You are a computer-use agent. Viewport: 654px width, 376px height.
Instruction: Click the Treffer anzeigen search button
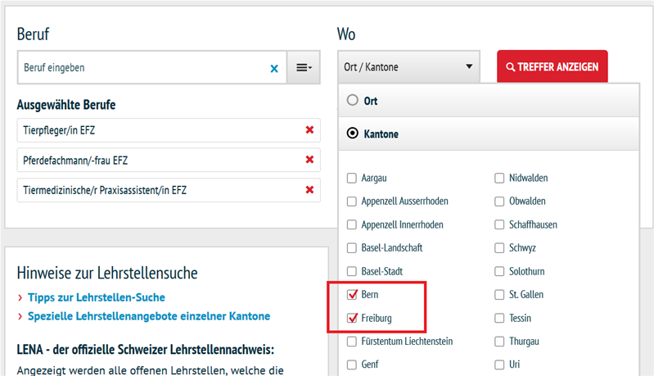552,67
